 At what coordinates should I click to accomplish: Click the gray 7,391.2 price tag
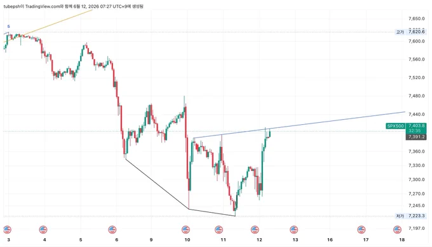[416, 137]
